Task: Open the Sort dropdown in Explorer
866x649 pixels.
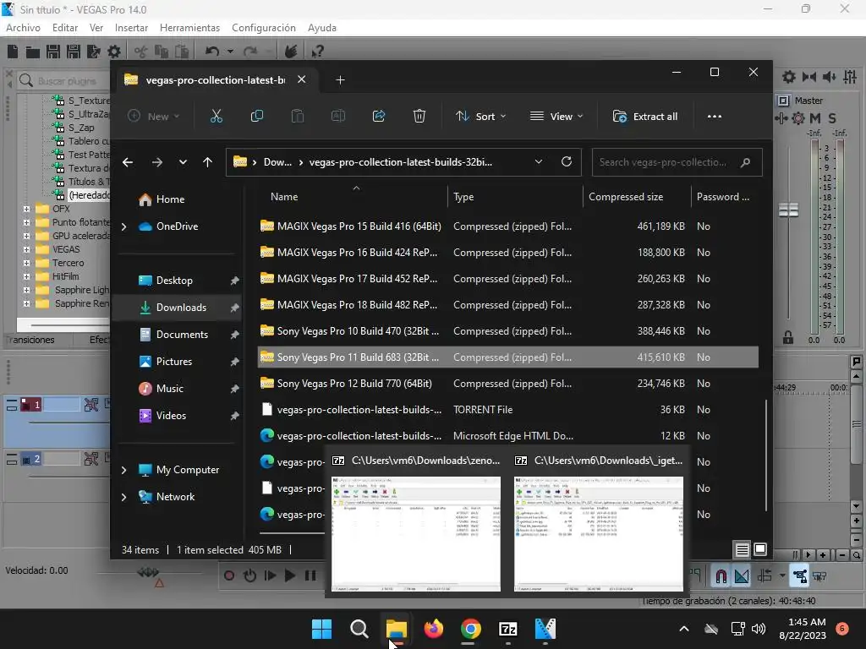Action: [x=480, y=116]
